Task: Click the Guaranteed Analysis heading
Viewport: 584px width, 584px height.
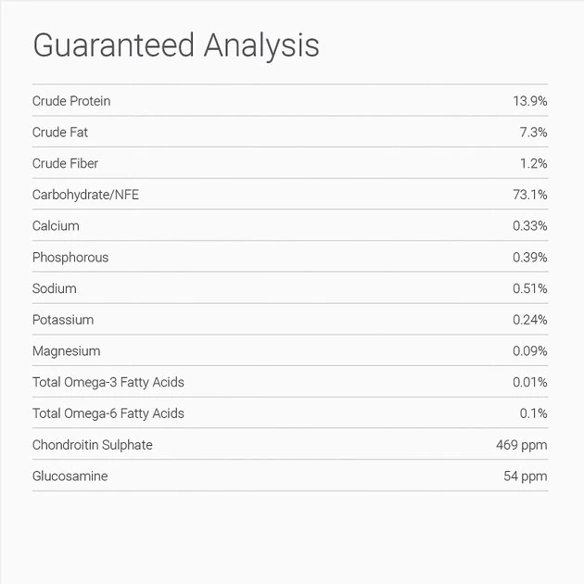Action: pos(176,45)
